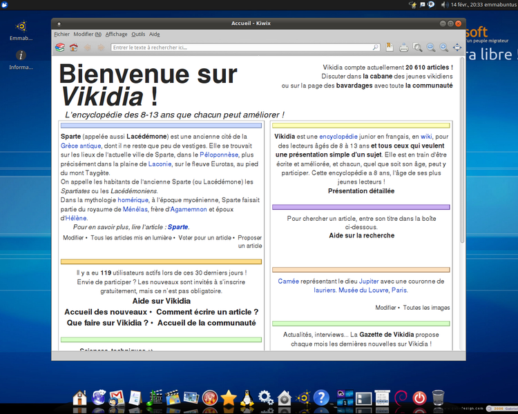Image resolution: width=518 pixels, height=414 pixels.
Task: Open the Affichage menu
Action: pyautogui.click(x=116, y=34)
